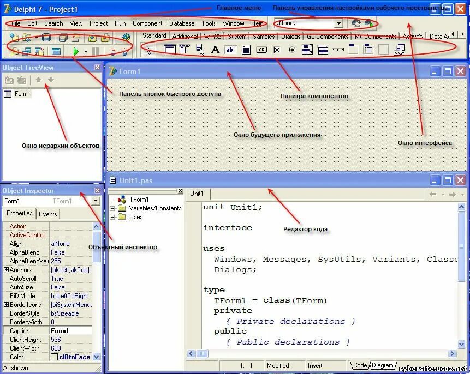This screenshot has width=470, height=374.
Task: Select the arrow pointer in component palette
Action: pyautogui.click(x=148, y=50)
